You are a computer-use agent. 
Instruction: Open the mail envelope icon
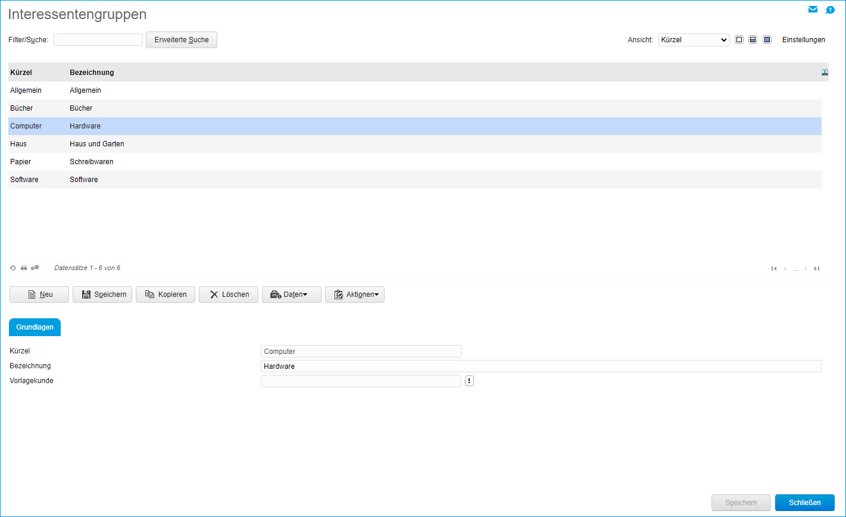click(813, 10)
